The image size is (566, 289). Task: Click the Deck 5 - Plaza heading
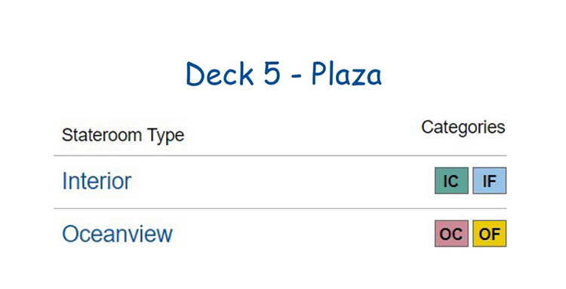point(284,74)
